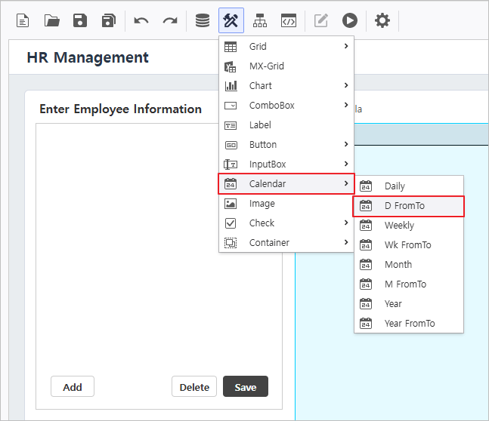Click the Delete button
This screenshot has width=489, height=421.
[194, 387]
